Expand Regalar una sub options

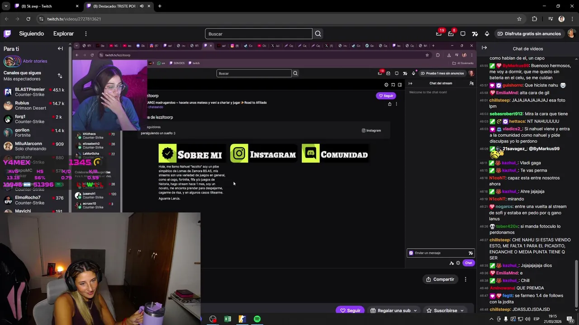[415, 311]
